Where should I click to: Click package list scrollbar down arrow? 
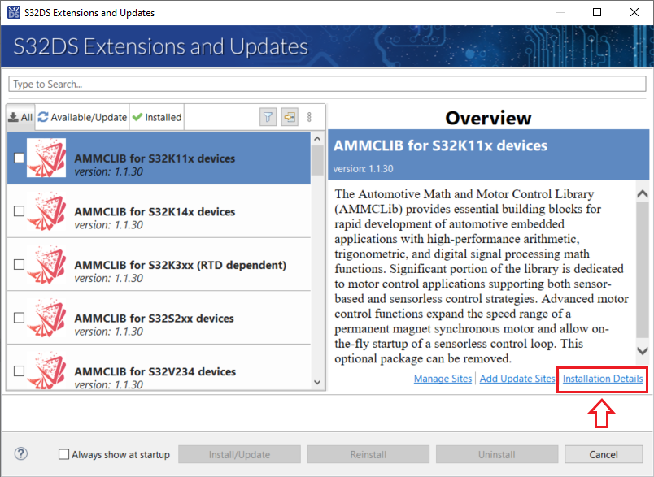point(317,382)
